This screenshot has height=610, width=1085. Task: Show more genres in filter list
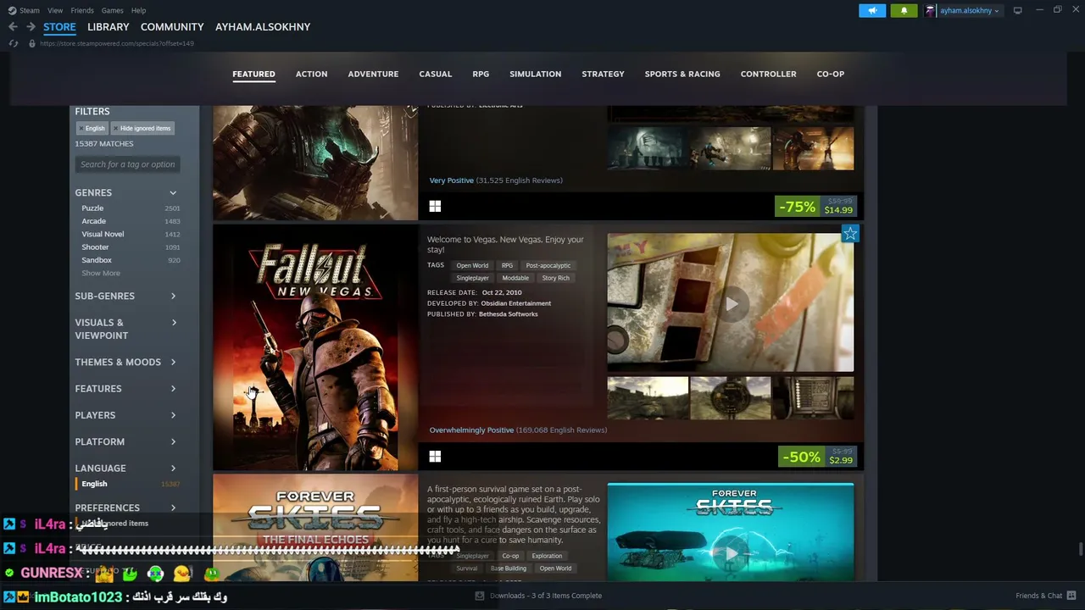click(101, 274)
